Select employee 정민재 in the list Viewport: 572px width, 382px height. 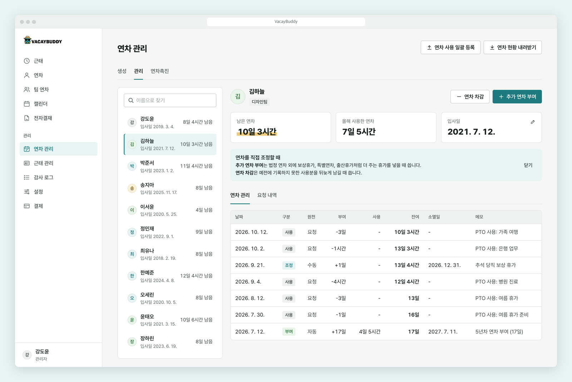point(170,232)
